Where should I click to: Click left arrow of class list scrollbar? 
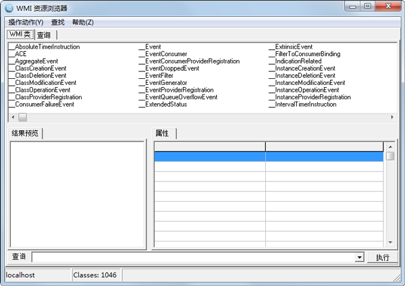[x=11, y=117]
